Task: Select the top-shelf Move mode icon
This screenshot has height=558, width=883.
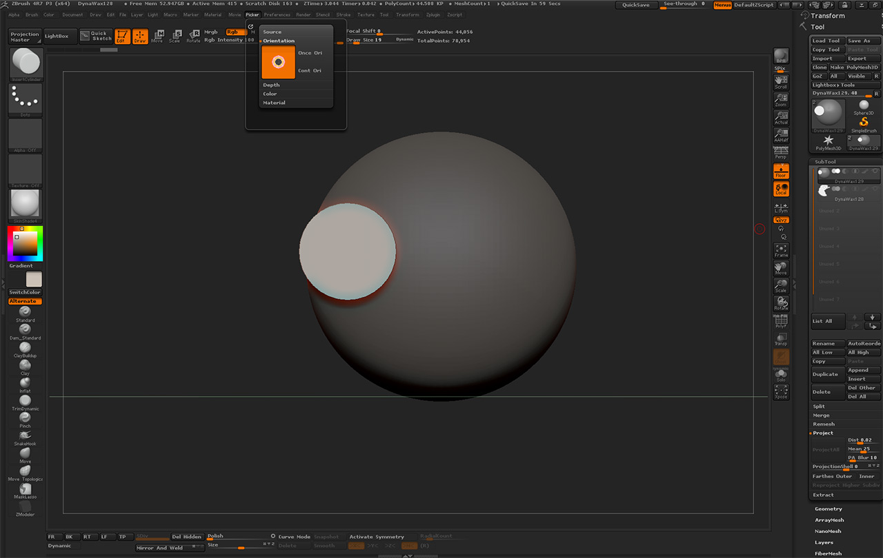Action: click(x=157, y=37)
